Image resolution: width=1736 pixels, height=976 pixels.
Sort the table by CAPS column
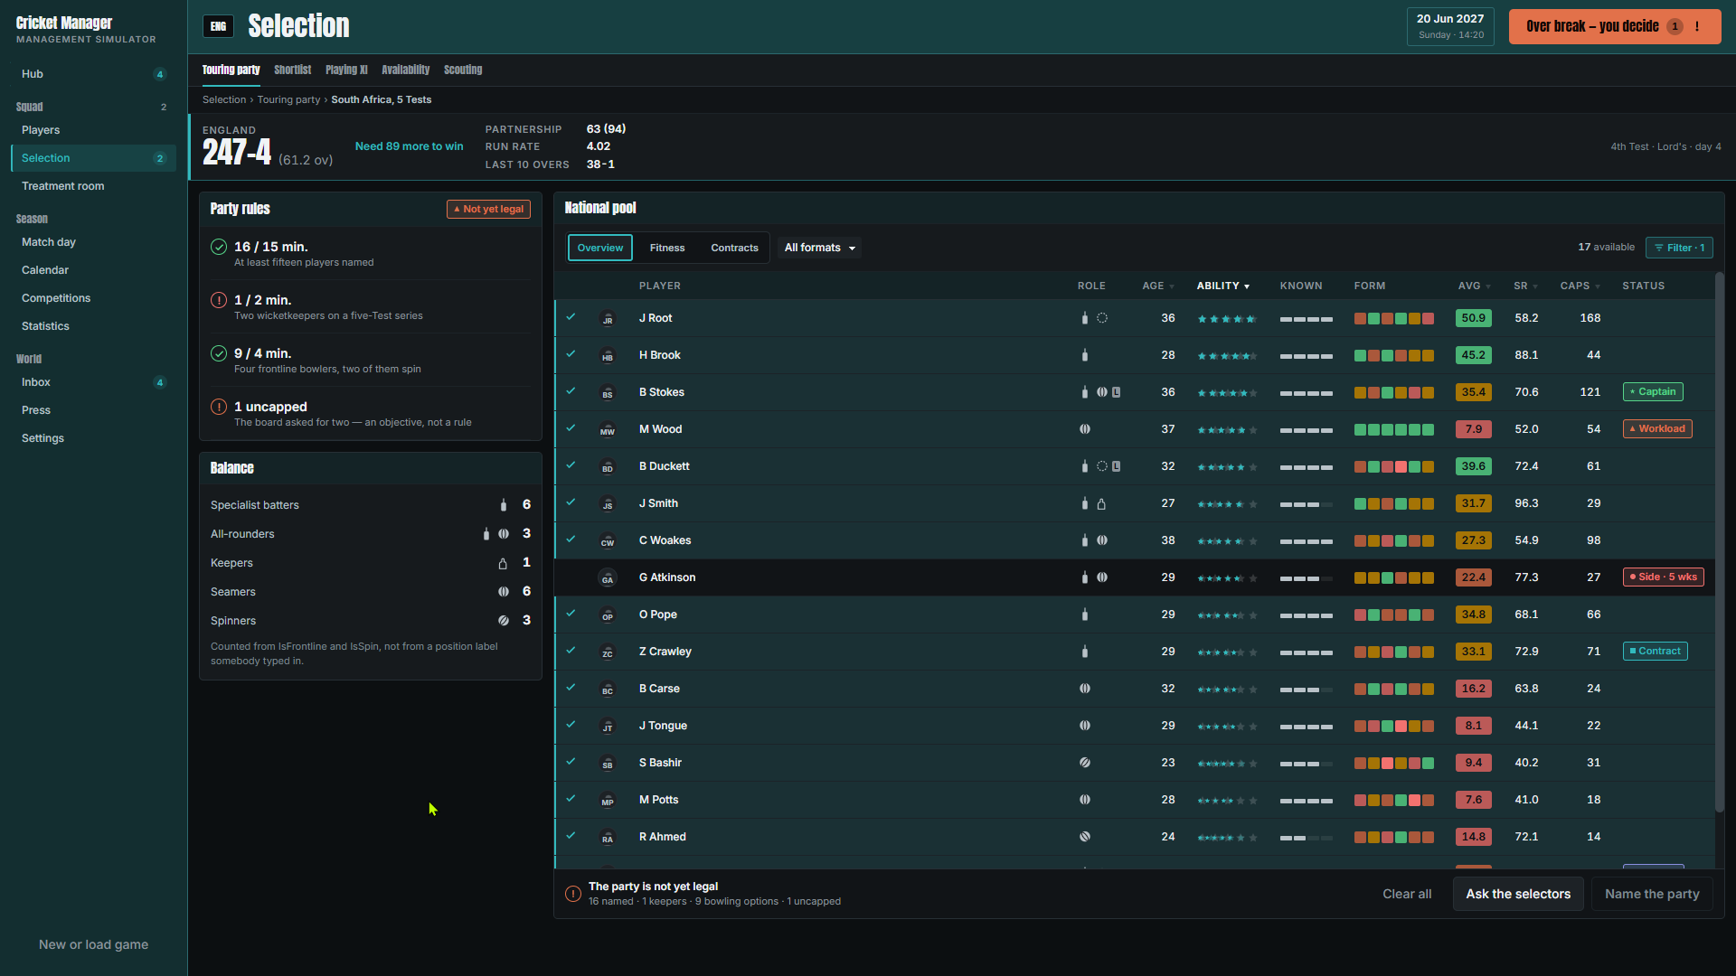click(x=1580, y=286)
